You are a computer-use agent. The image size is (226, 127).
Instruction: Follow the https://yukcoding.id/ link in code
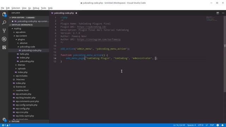[92, 27]
